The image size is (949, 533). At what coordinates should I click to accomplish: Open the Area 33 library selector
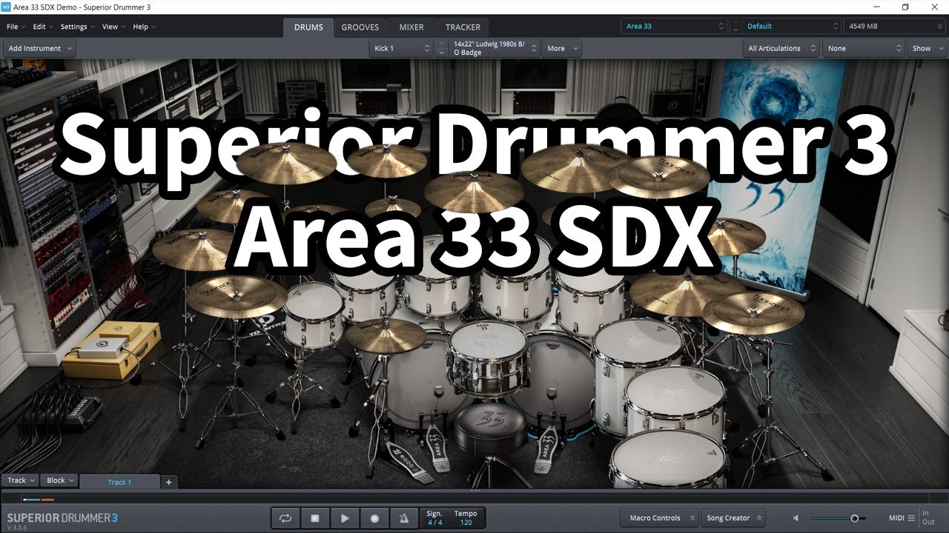674,26
